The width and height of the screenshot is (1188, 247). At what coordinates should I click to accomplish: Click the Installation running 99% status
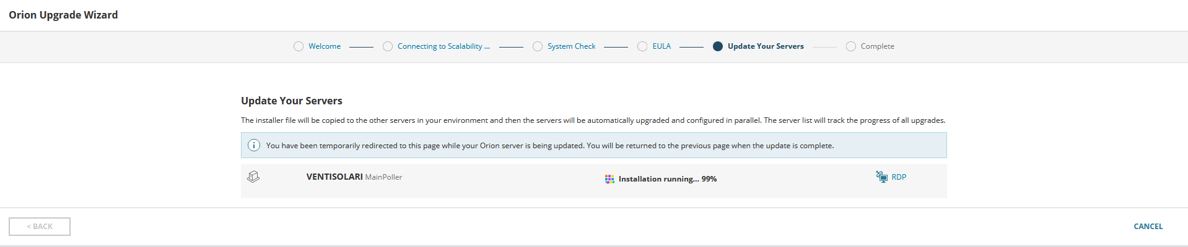667,179
